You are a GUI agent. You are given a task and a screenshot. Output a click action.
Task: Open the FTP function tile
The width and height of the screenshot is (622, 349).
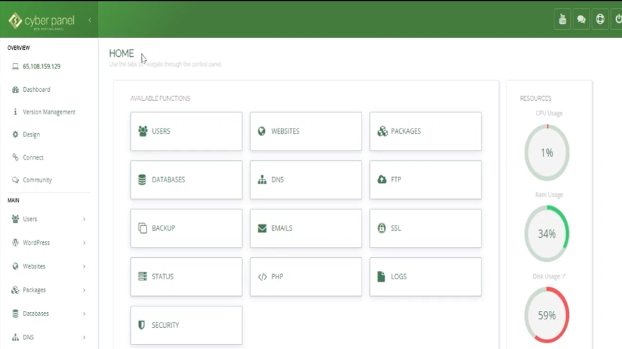(x=426, y=180)
